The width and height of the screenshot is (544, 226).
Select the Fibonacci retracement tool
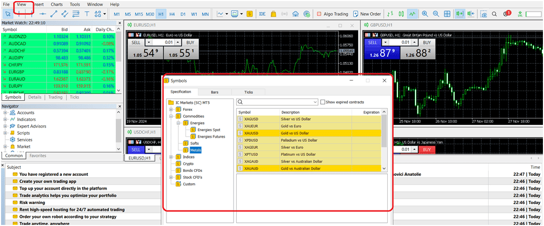[76, 14]
